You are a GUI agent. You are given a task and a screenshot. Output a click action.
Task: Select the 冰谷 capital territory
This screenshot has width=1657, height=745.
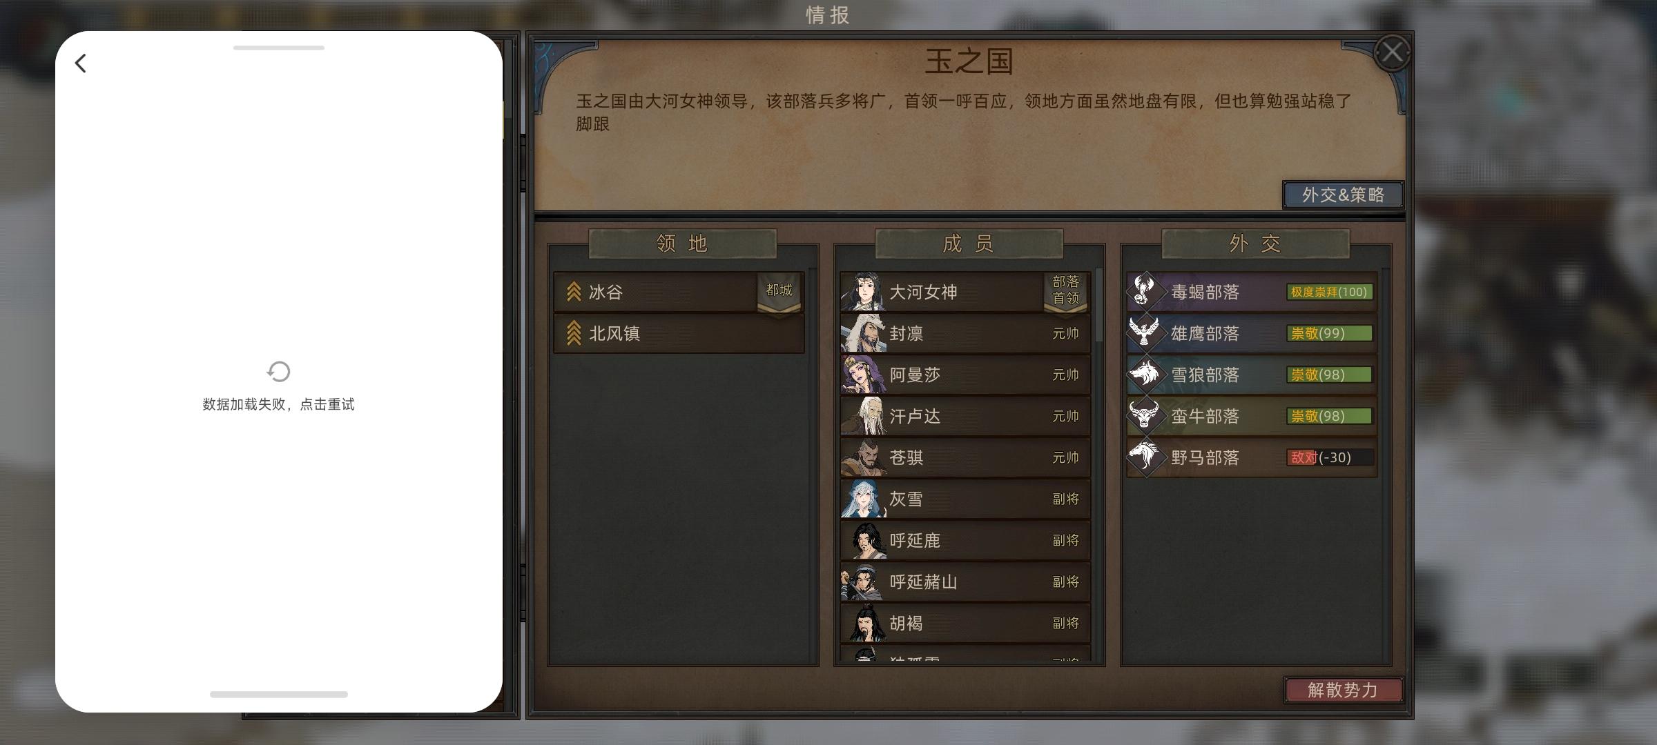679,292
